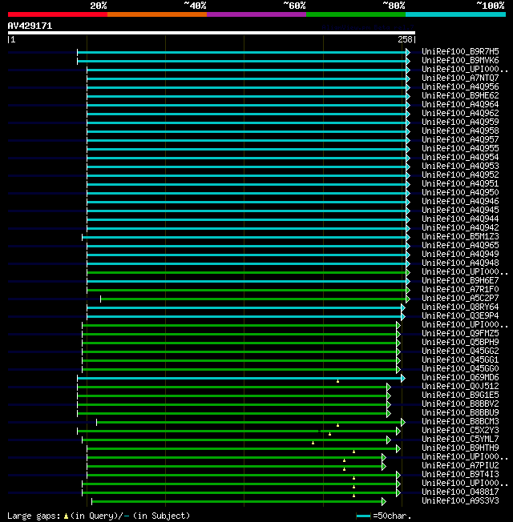Viewport: 513px width, 522px height.
Task: Select the UniRef100_A4Q955 label
Action: (x=460, y=148)
